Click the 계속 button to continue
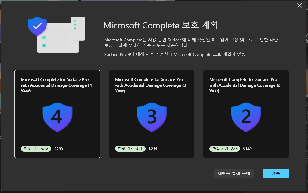308x193 pixels. point(276,173)
